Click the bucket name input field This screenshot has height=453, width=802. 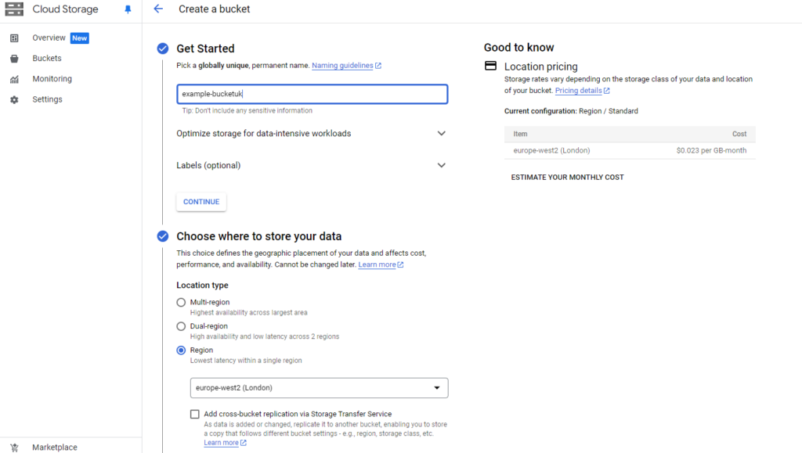(x=312, y=94)
